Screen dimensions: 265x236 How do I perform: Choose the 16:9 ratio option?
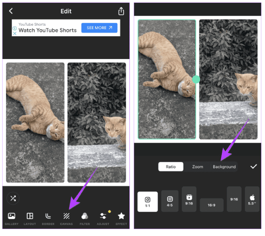pos(211,205)
